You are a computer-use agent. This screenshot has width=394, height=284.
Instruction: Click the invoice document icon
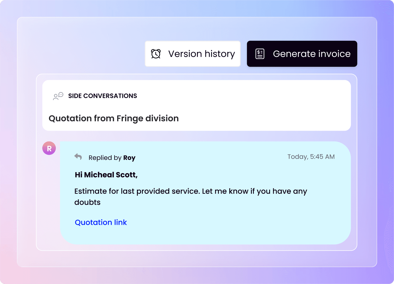click(x=260, y=54)
